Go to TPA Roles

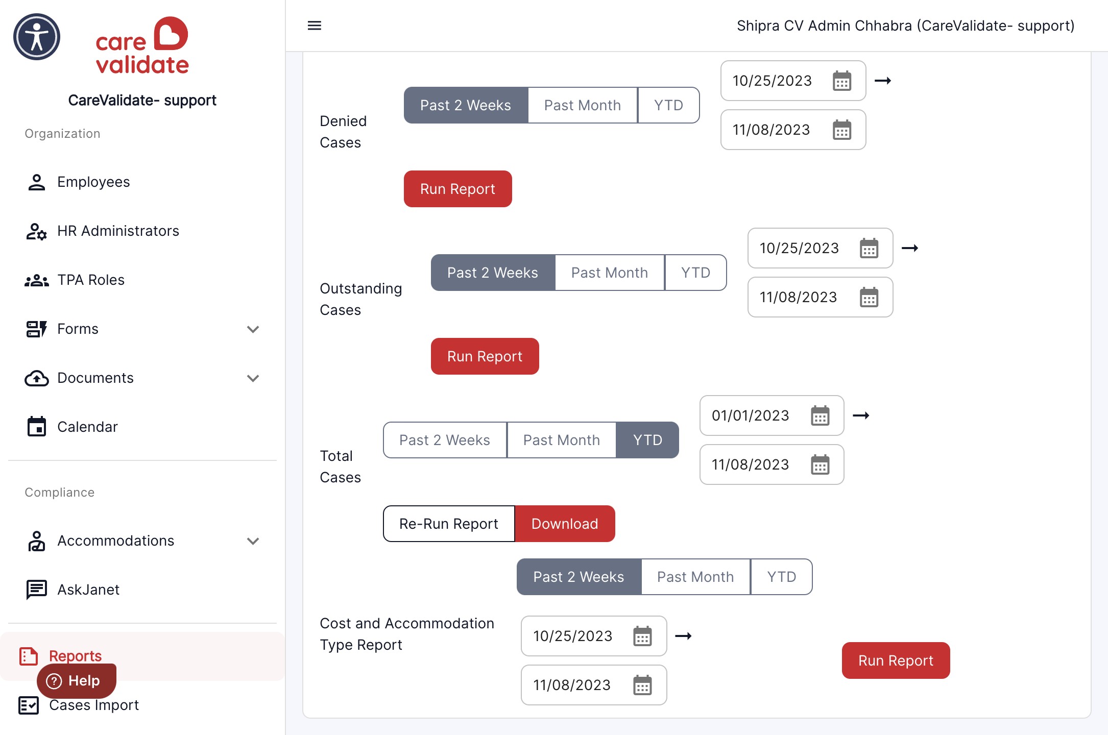tap(142, 280)
